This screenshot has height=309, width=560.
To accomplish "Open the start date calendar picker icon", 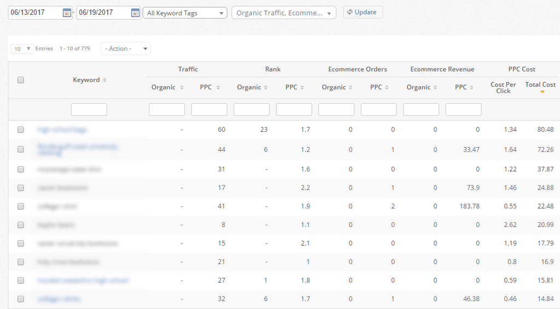I will click(66, 13).
